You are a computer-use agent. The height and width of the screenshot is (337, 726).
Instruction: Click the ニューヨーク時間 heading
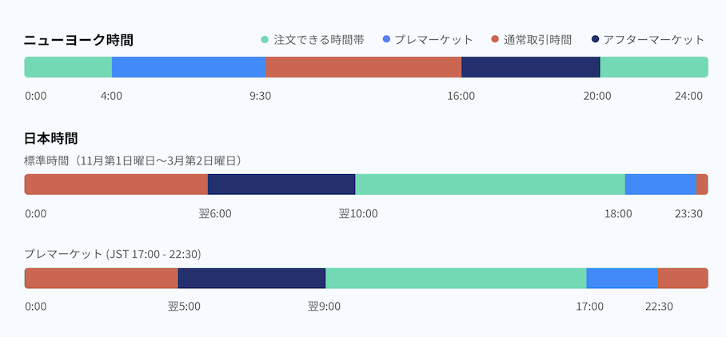[x=78, y=39]
